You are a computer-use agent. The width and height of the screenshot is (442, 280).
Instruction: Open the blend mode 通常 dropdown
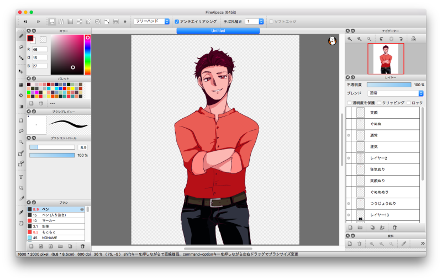[396, 93]
